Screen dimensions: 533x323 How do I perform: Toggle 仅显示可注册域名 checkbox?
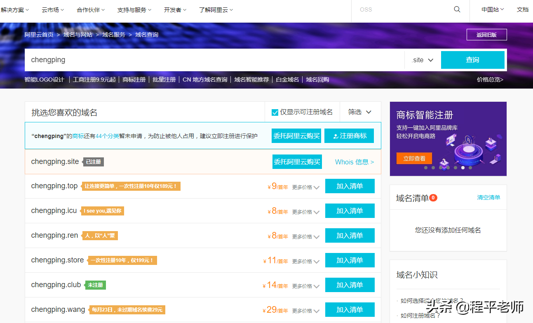coord(275,112)
